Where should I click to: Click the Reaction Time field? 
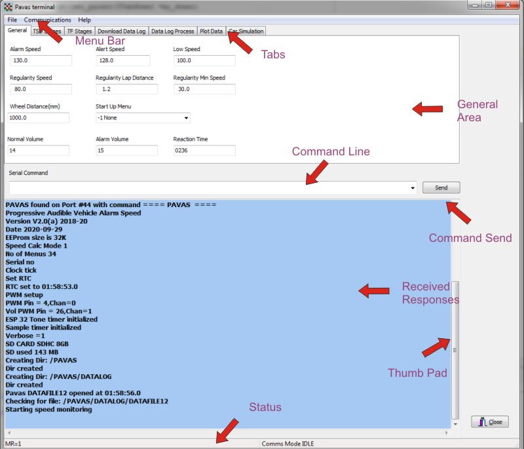tap(204, 151)
